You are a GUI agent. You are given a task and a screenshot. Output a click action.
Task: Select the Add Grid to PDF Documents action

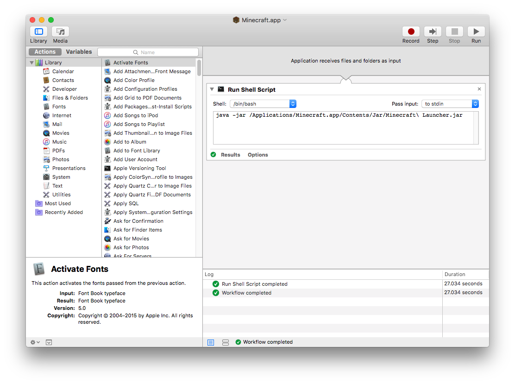(149, 98)
